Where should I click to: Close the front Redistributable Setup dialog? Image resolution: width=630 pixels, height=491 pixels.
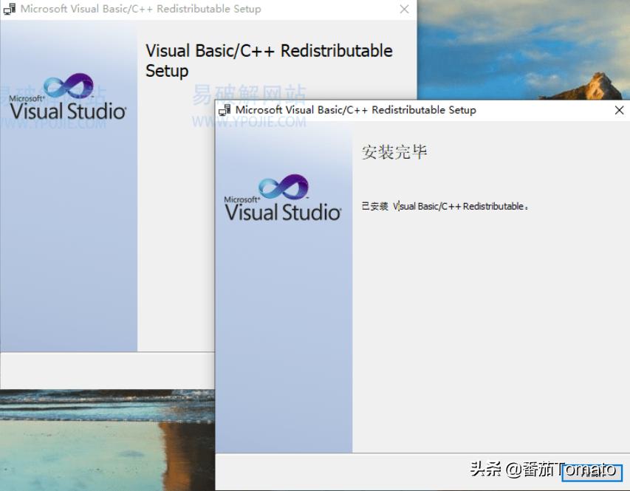(619, 110)
